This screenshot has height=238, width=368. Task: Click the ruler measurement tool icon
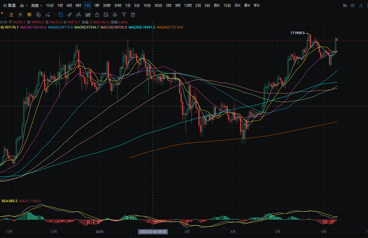[x=70, y=15]
